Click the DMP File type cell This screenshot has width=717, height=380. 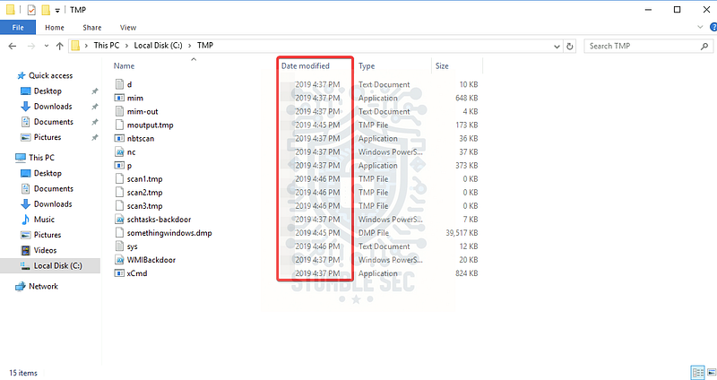[x=374, y=233]
